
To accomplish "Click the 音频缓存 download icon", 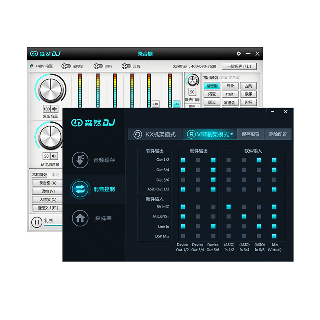I will 80,160.
